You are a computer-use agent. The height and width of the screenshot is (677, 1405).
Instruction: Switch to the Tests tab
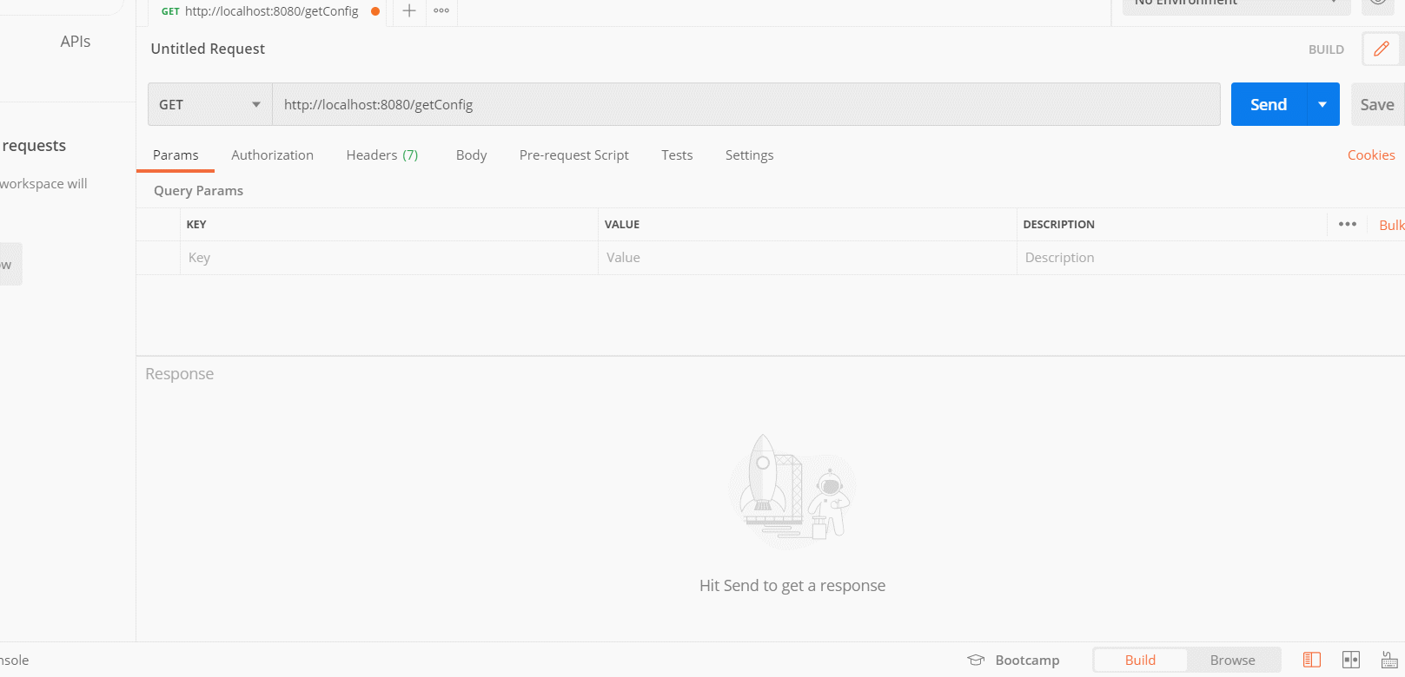(677, 155)
